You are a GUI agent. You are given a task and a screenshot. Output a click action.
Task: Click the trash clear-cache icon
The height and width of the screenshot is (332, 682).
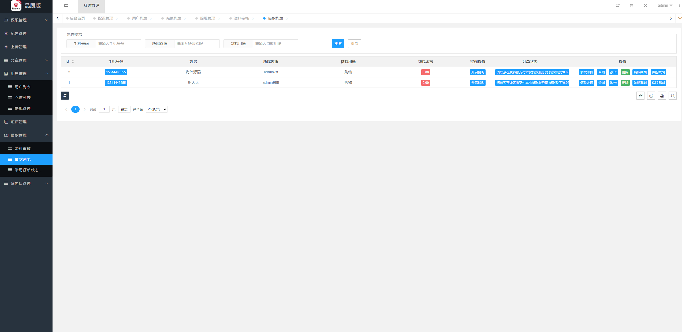[632, 6]
